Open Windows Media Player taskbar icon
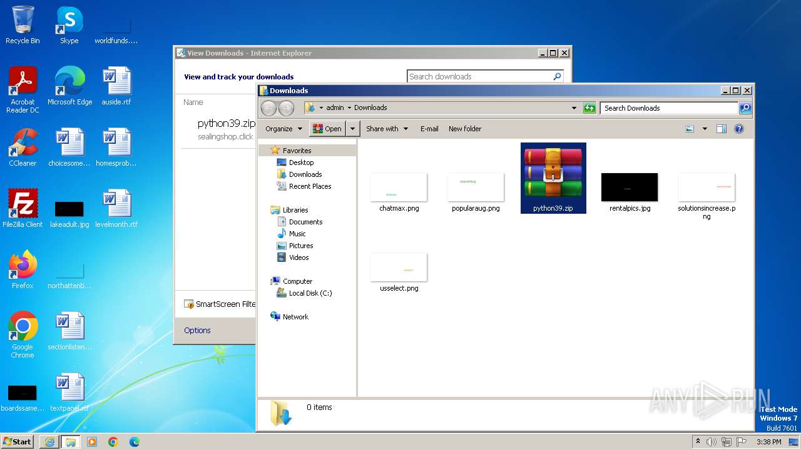Image resolution: width=801 pixels, height=450 pixels. [92, 442]
